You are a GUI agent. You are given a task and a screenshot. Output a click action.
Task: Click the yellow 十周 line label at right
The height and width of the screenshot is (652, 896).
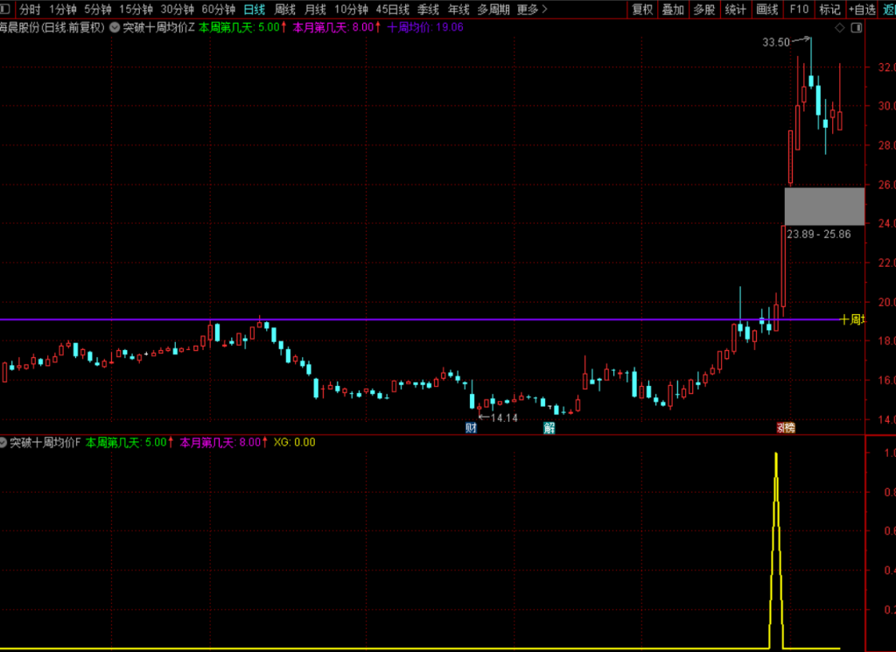coord(851,319)
